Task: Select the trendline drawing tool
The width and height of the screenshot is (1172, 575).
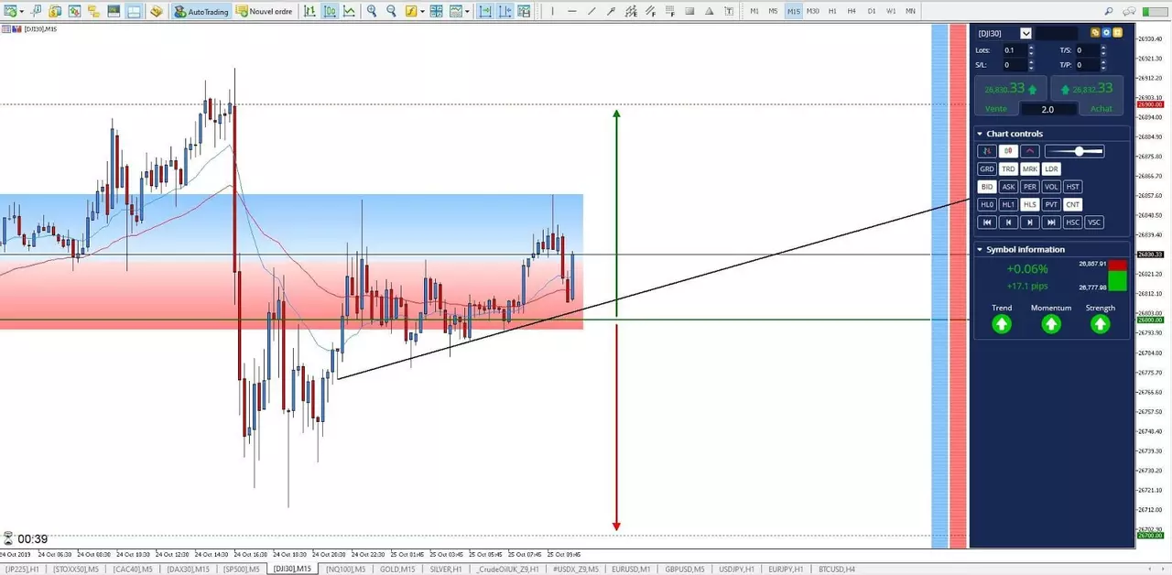Action: pos(591,11)
